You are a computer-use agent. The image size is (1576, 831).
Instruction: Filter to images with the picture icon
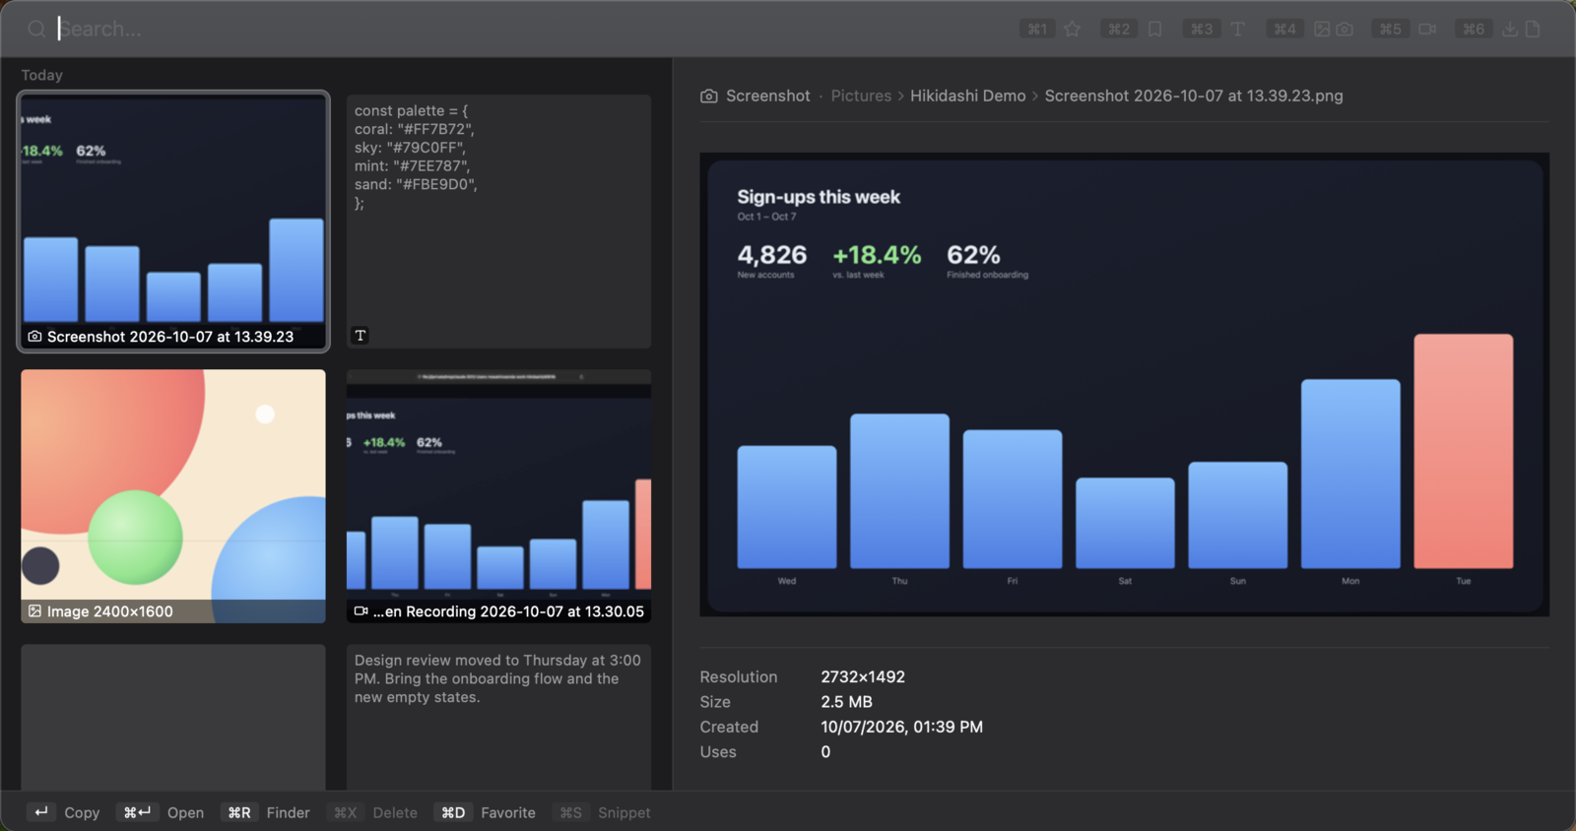(1322, 30)
